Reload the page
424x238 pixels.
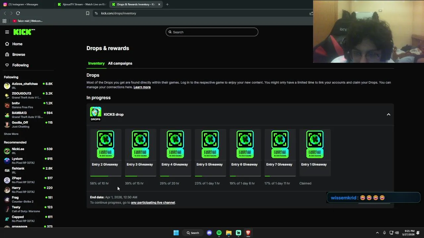point(18,13)
